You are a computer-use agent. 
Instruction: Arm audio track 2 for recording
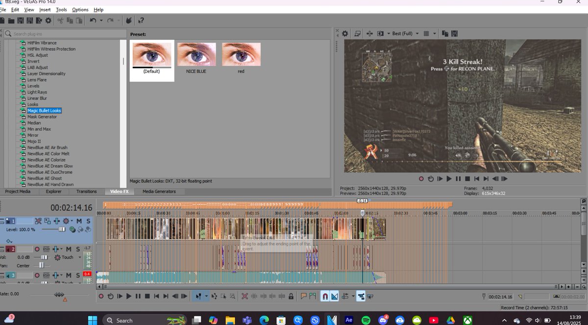pyautogui.click(x=37, y=249)
